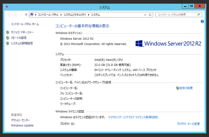Click the プロダクト ID: label
209x137 pixels.
(67, 124)
